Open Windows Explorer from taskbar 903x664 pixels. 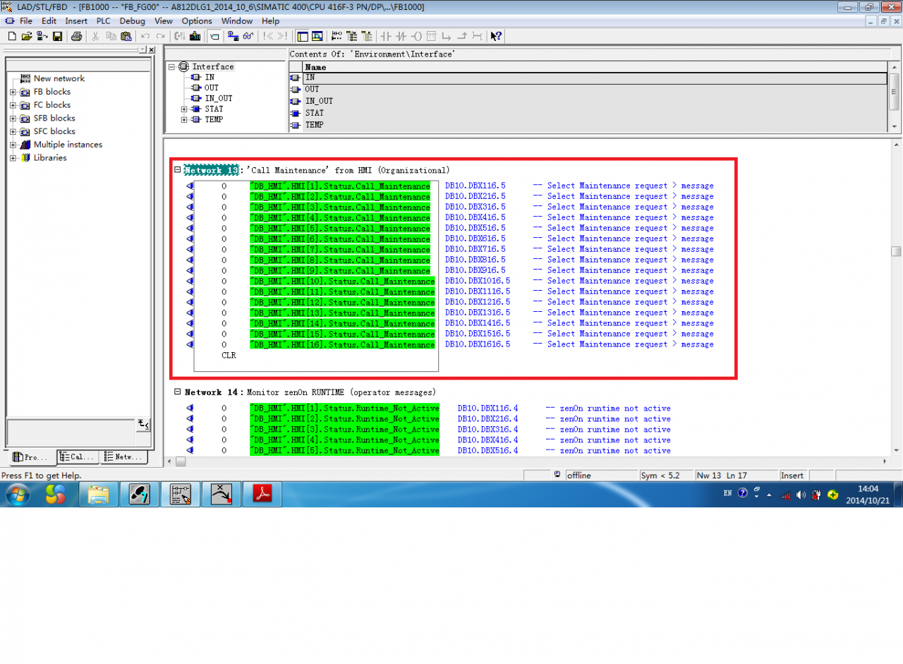click(98, 495)
